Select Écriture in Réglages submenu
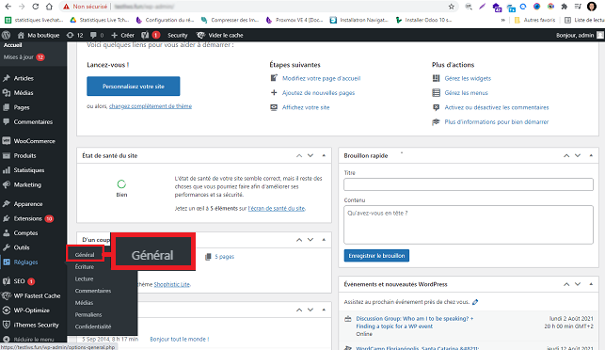605x350 pixels. (85, 267)
